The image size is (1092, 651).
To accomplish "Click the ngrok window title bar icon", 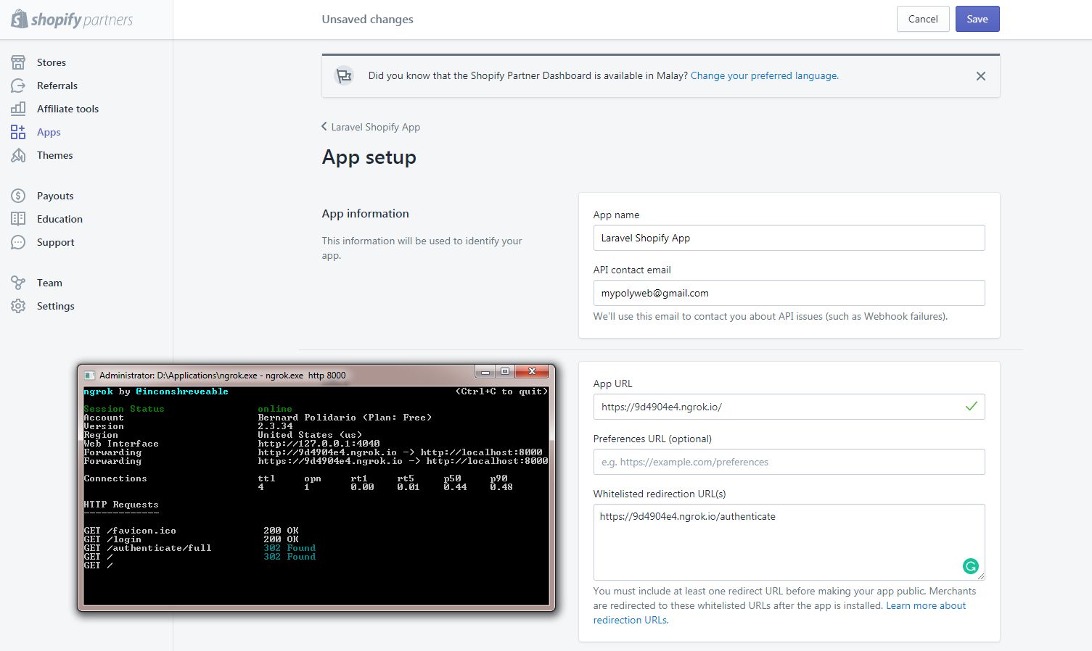I will coord(90,376).
